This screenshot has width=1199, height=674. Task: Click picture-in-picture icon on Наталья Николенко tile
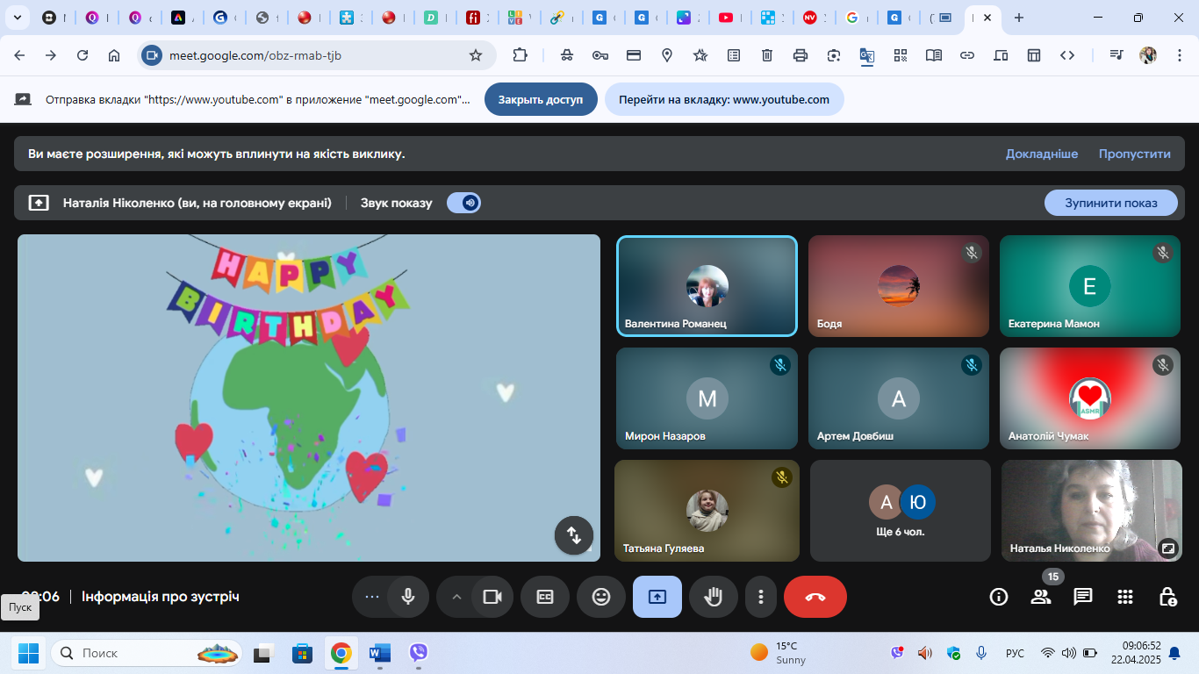[1168, 548]
